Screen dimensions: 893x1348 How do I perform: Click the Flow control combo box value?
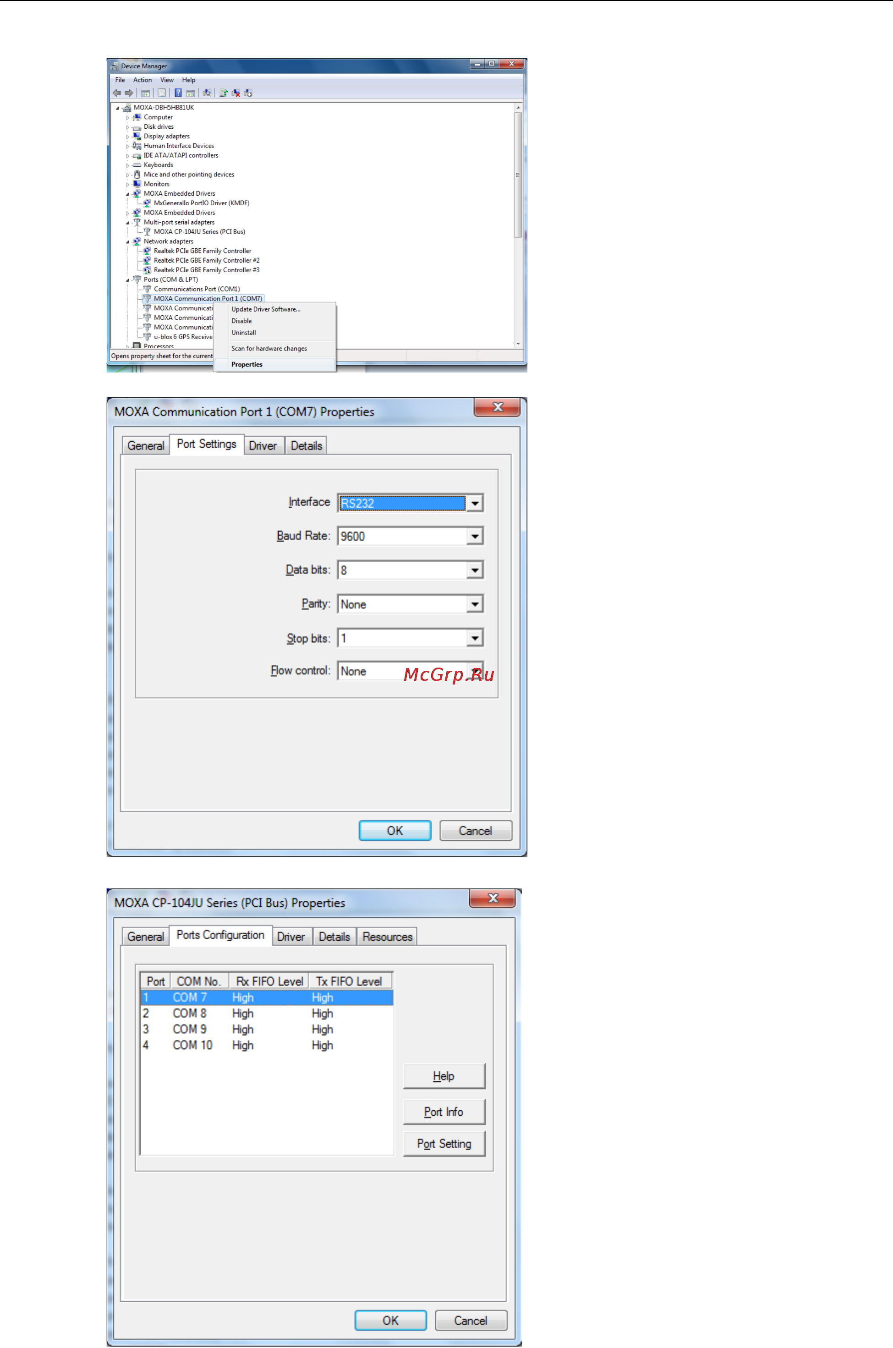coord(410,671)
